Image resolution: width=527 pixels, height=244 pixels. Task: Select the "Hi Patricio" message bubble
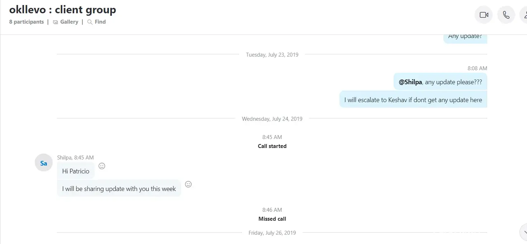click(76, 171)
